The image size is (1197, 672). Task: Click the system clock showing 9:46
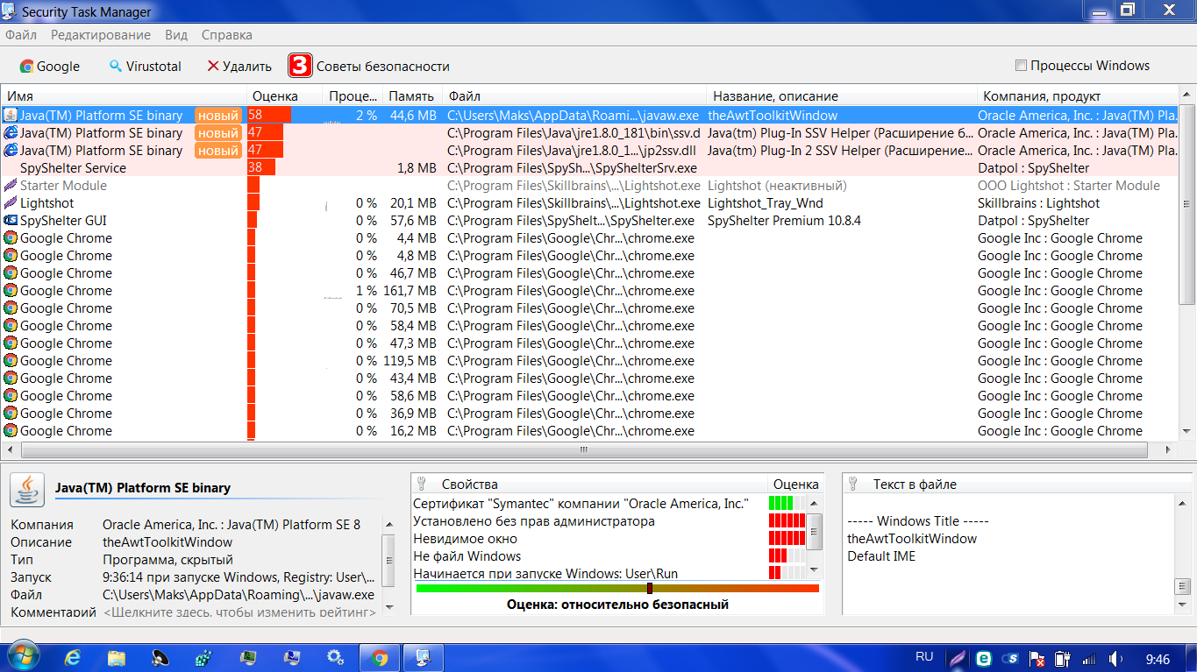pos(1158,658)
